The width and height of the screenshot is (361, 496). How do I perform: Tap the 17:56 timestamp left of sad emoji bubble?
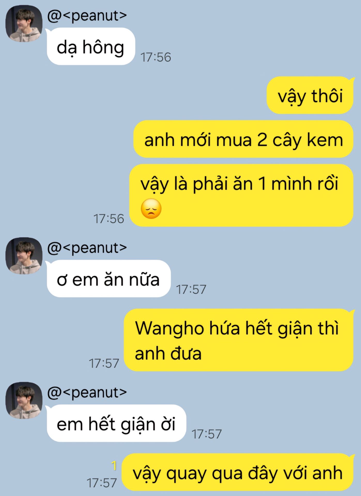pyautogui.click(x=109, y=219)
